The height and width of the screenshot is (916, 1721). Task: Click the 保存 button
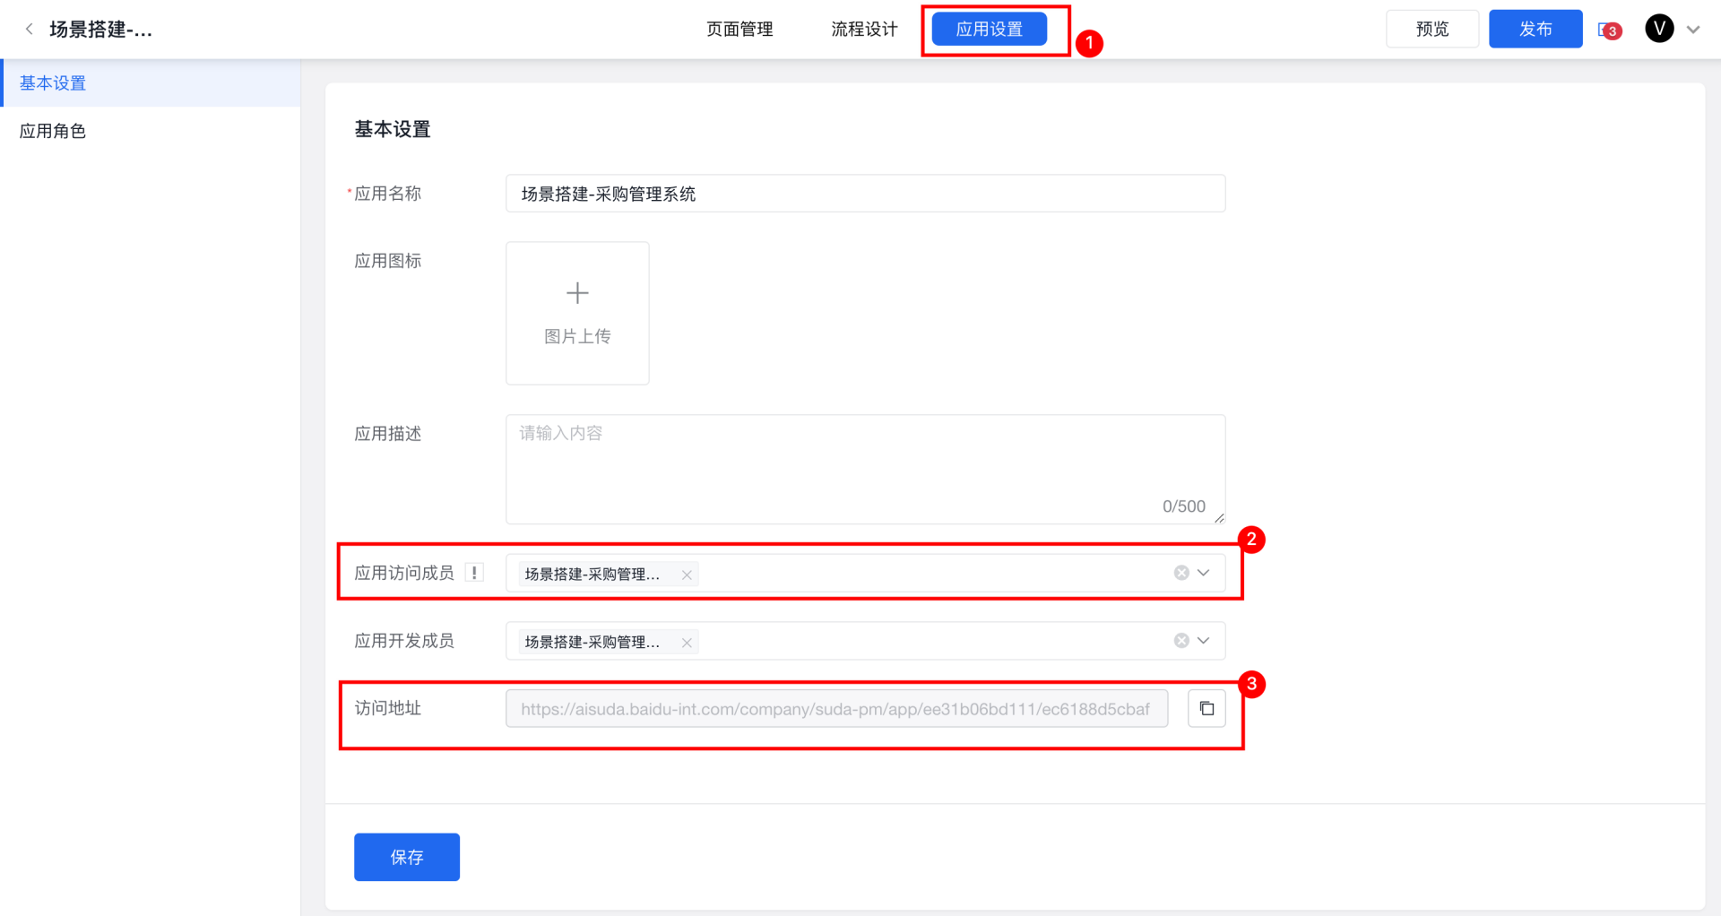click(x=407, y=857)
